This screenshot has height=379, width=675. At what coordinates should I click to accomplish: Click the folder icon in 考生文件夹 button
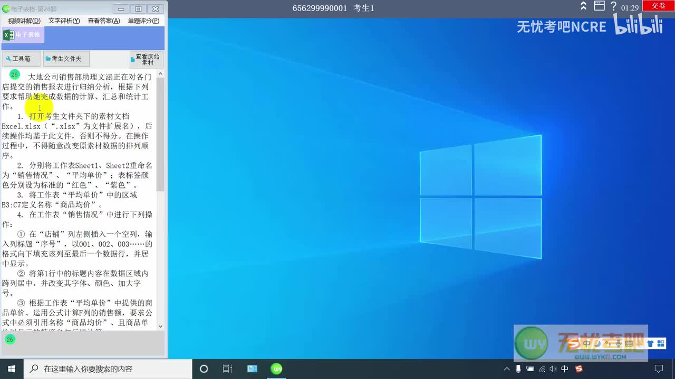[48, 59]
